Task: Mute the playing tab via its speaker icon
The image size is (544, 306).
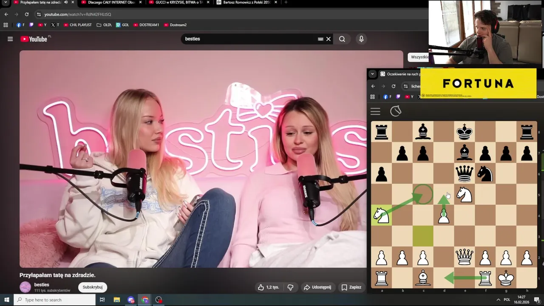Action: (x=65, y=3)
